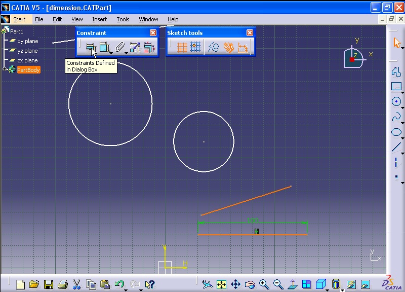Click the Cut scissors icon

click(x=76, y=284)
